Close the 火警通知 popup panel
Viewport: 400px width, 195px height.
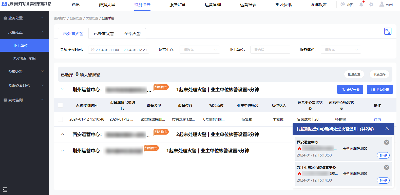pyautogui.click(x=387, y=129)
